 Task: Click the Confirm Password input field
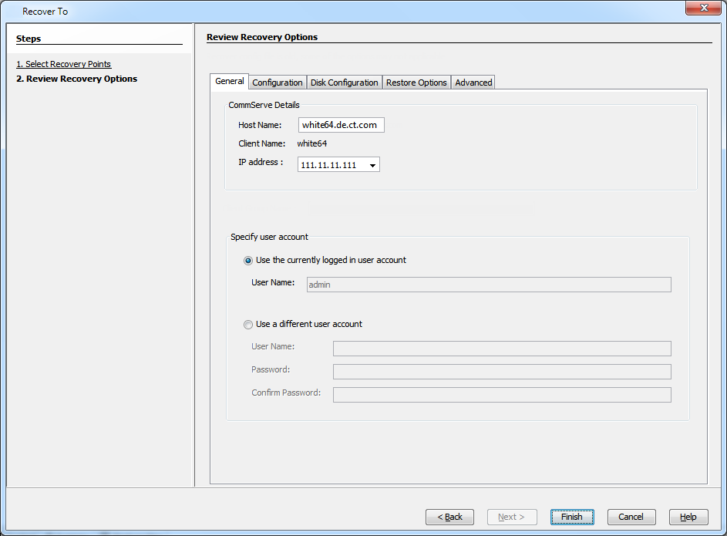tap(501, 395)
